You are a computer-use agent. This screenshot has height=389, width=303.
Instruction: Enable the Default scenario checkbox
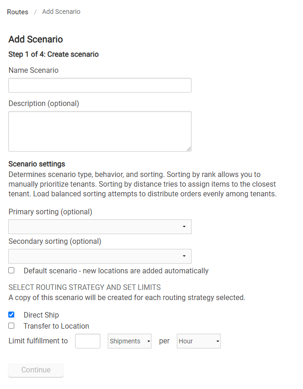[x=11, y=270]
